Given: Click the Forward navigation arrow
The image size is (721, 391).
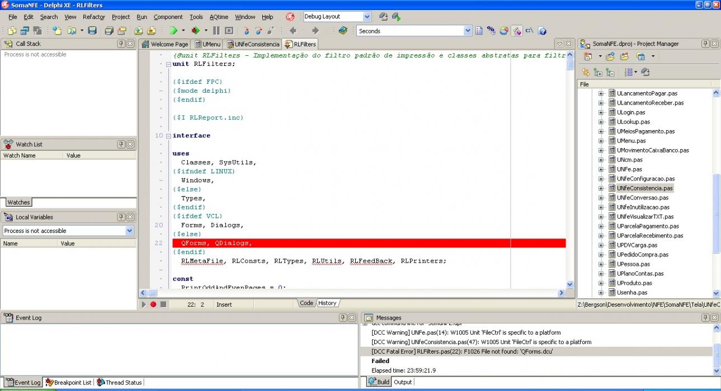Looking at the screenshot, I should pos(315,31).
